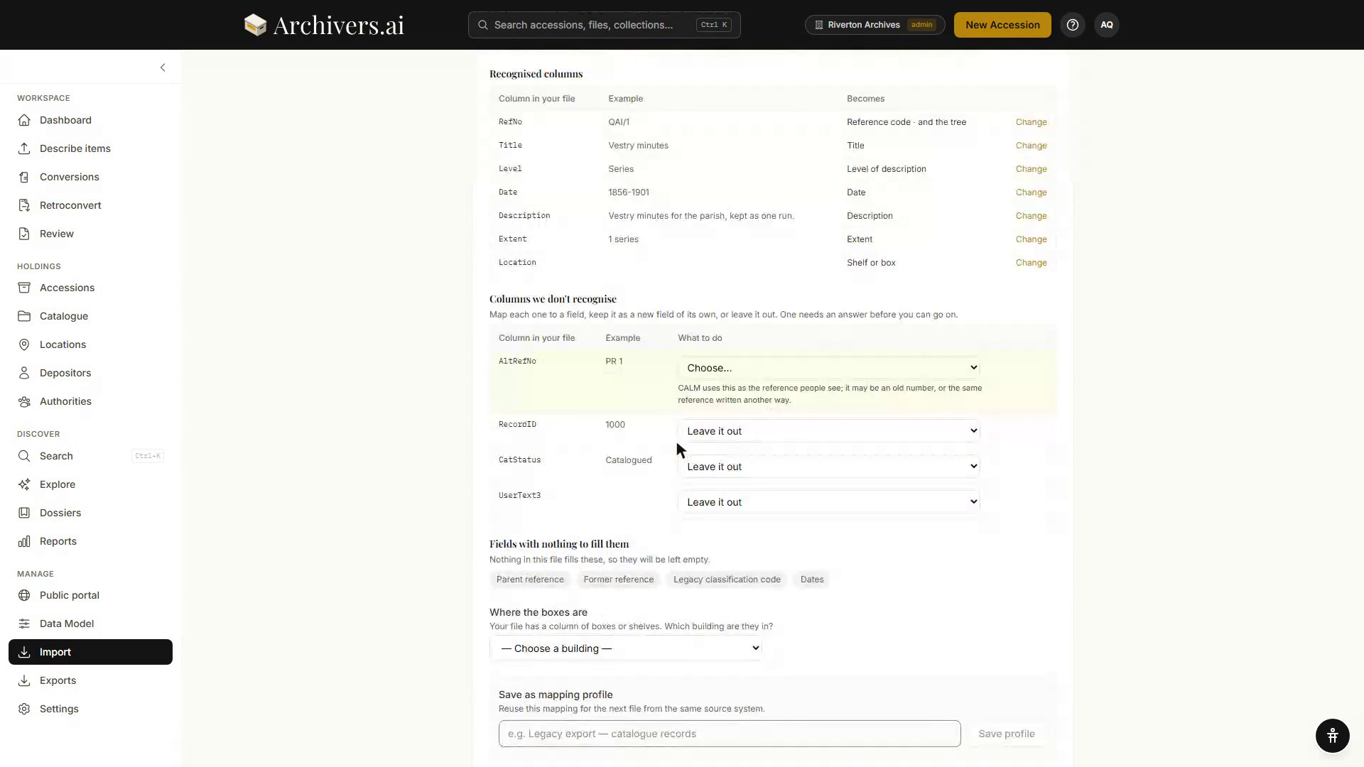Click the 'Catalogued' example value
Screen dimensions: 1364x767
click(x=628, y=460)
